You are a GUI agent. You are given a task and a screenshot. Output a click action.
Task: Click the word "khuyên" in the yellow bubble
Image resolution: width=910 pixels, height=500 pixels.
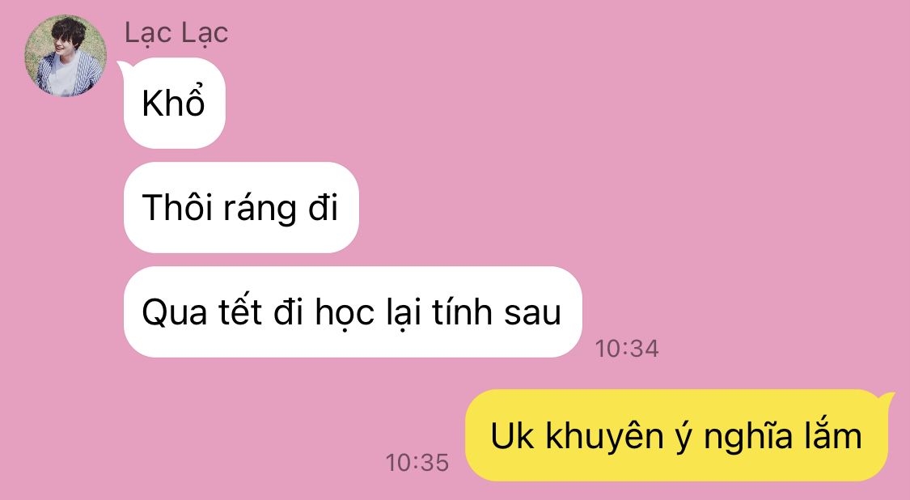(x=603, y=437)
